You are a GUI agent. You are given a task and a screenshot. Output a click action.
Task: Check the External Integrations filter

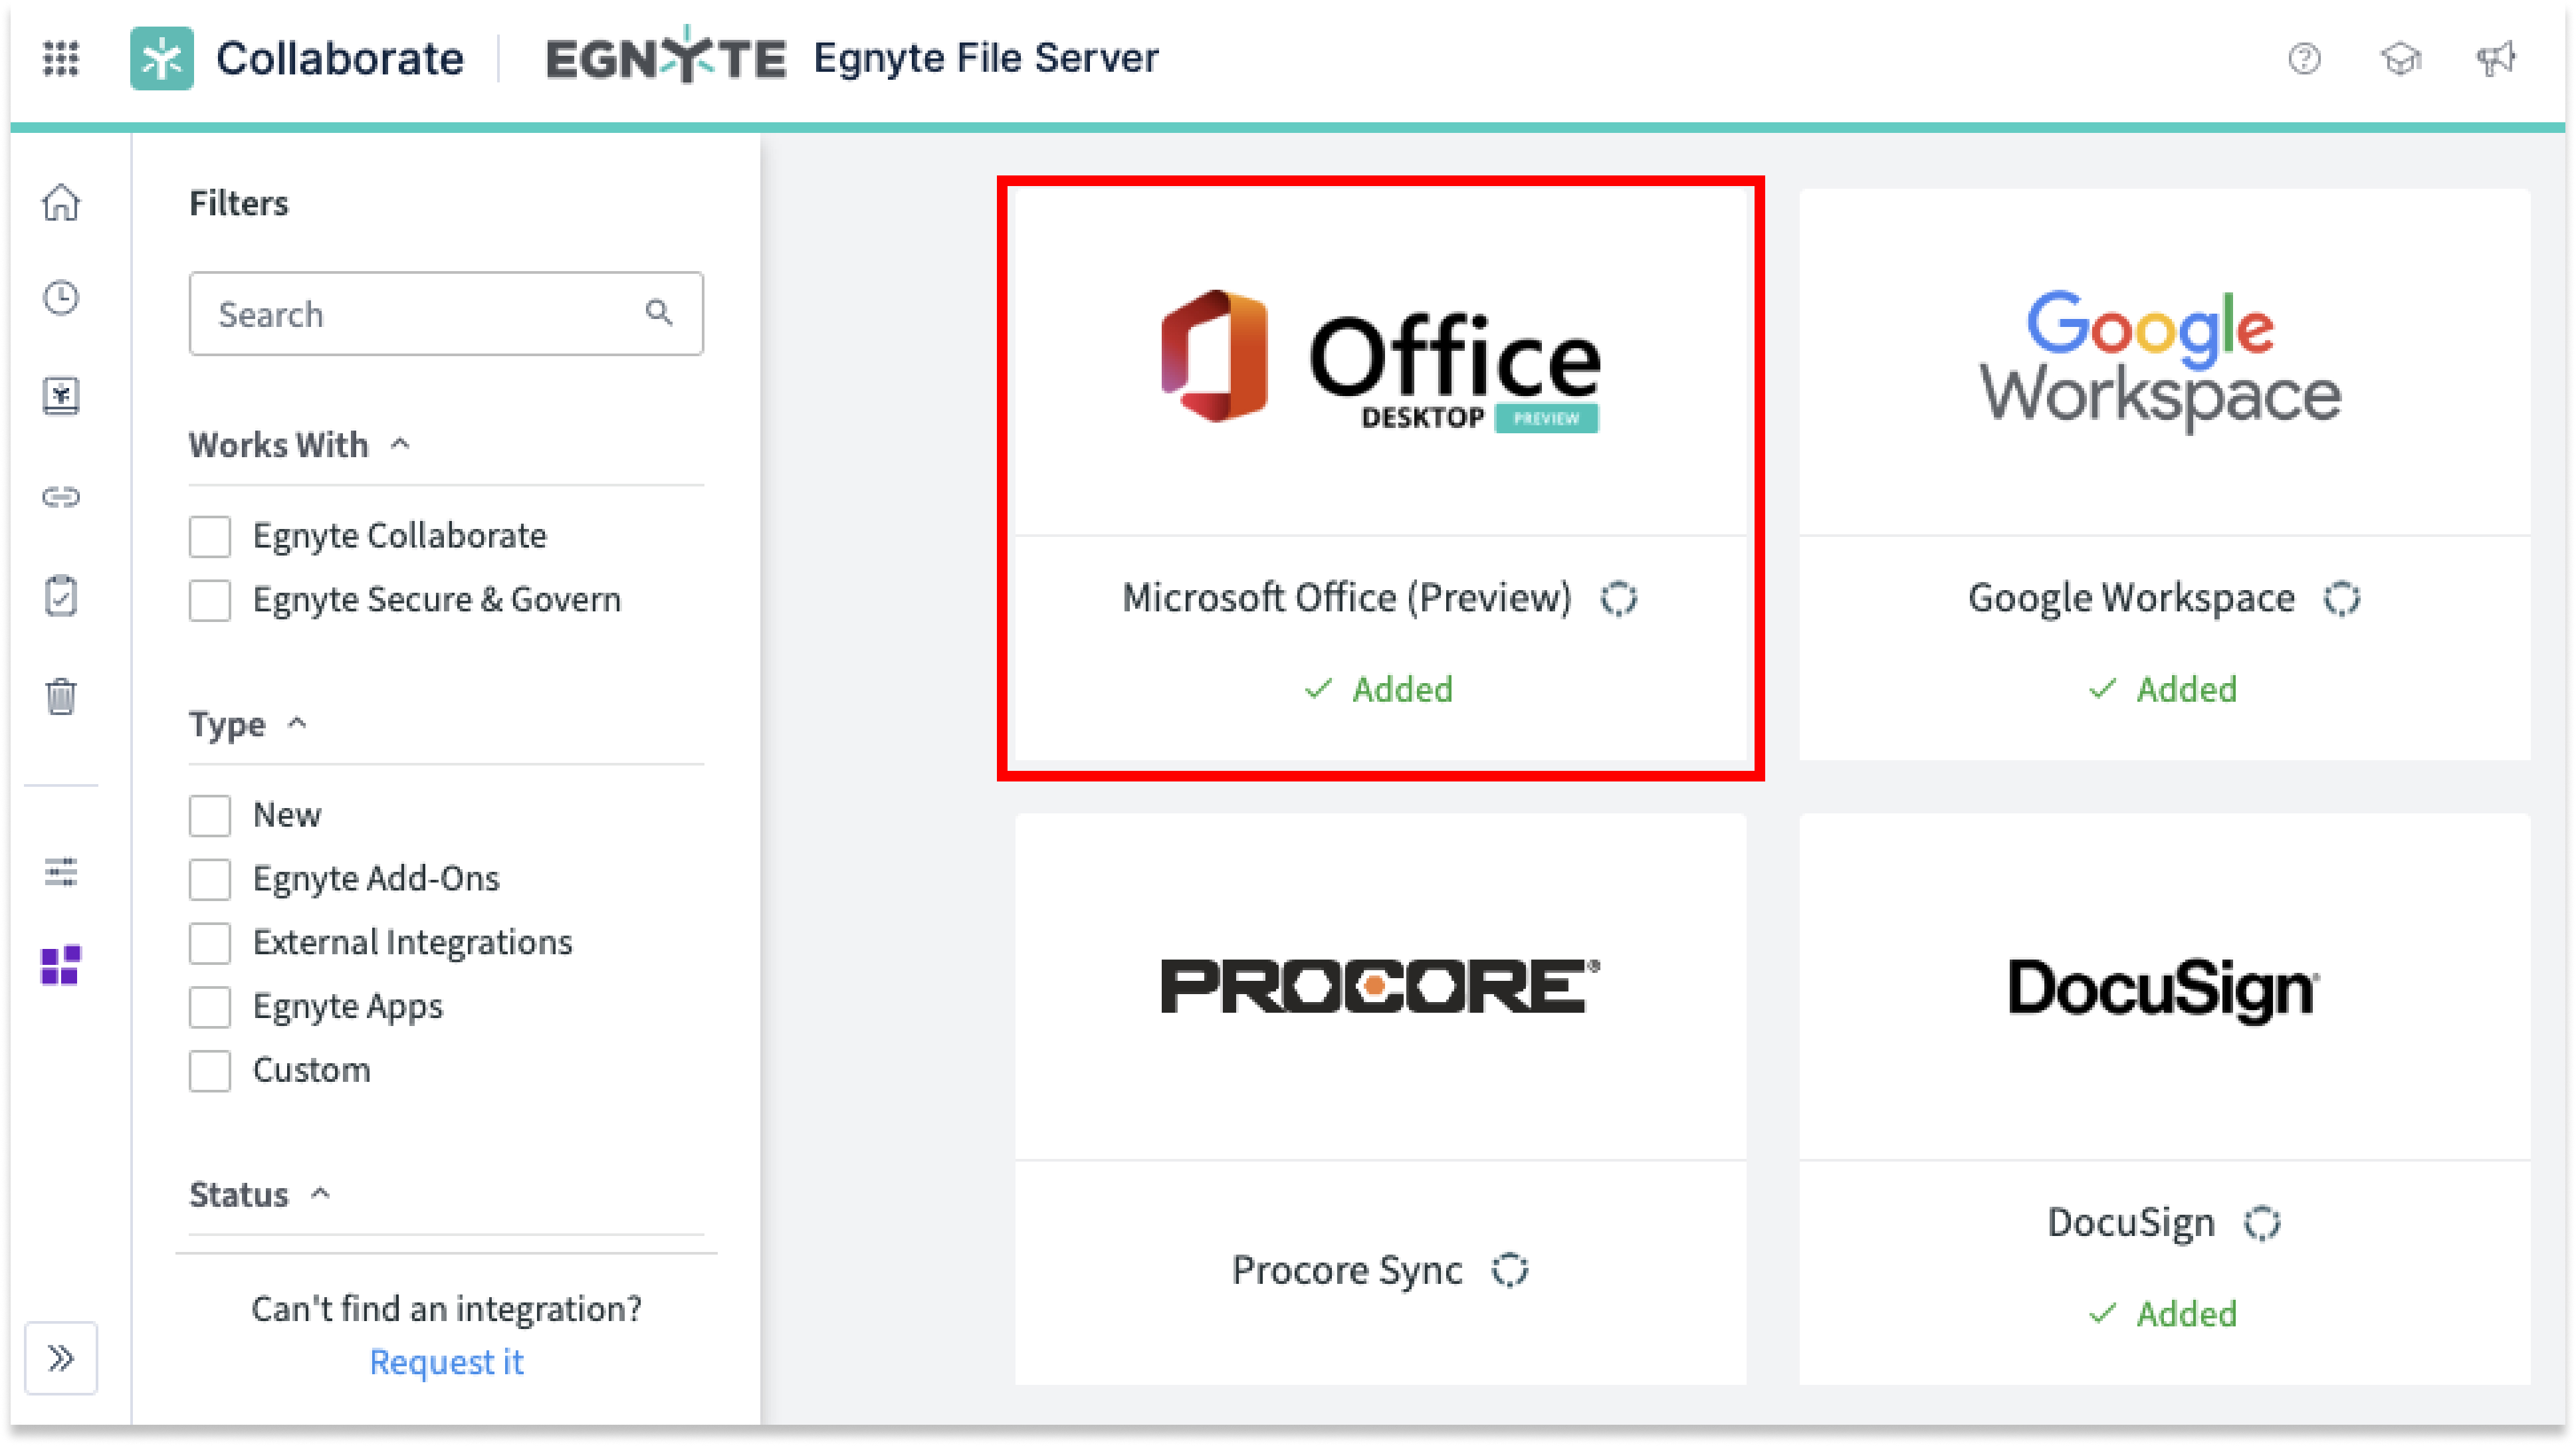[x=209, y=942]
